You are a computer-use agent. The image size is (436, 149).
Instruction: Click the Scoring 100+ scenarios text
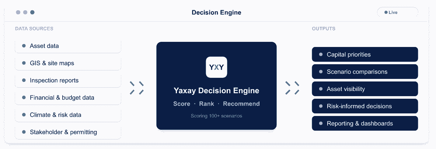[216, 116]
